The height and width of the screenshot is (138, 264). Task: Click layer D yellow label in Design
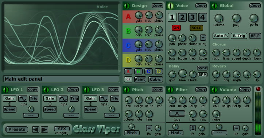point(128,60)
